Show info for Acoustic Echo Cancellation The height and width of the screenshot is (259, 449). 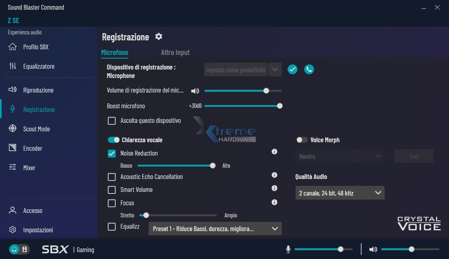pyautogui.click(x=274, y=175)
